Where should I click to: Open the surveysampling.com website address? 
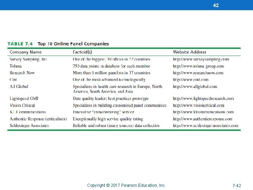pyautogui.click(x=201, y=59)
